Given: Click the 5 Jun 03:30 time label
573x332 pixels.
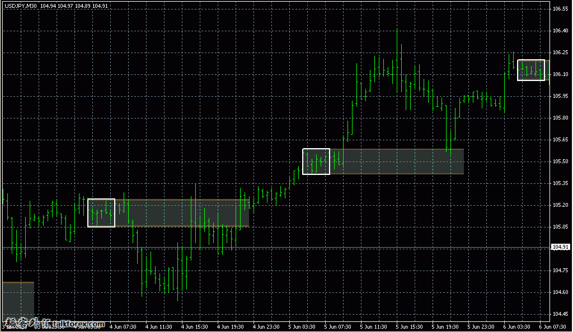Looking at the screenshot, I should (302, 327).
